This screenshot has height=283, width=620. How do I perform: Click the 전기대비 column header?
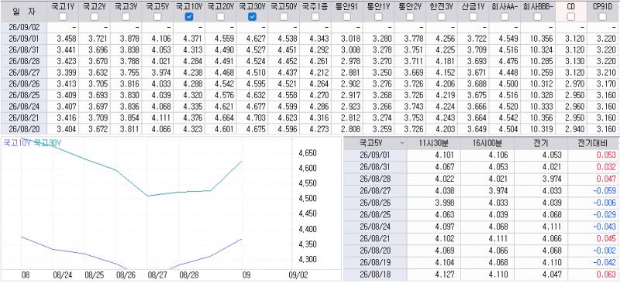click(594, 143)
